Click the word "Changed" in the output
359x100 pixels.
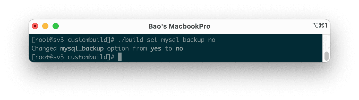(44, 48)
